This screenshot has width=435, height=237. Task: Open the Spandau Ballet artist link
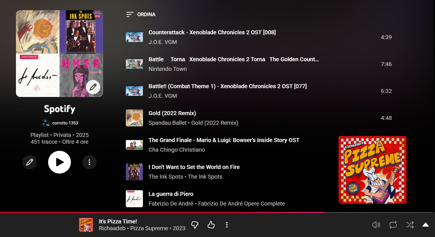(x=168, y=123)
